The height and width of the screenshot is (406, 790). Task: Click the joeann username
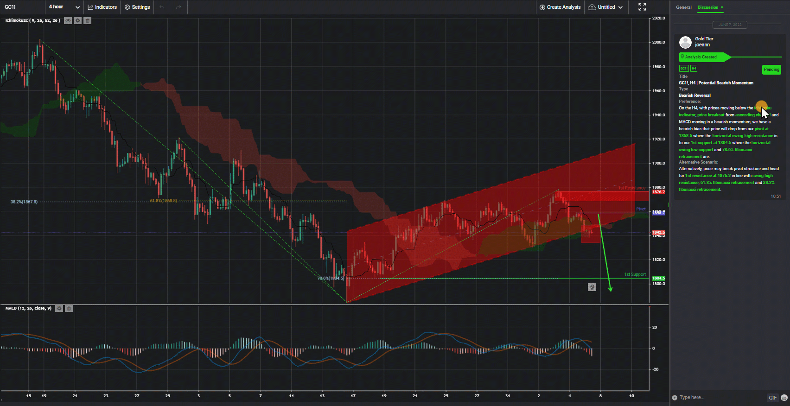[x=702, y=45]
